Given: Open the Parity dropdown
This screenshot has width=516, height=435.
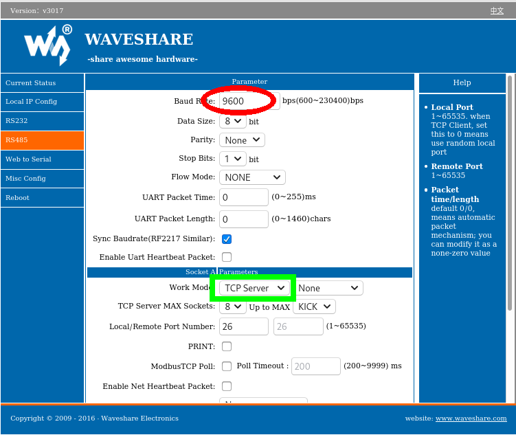Looking at the screenshot, I should [242, 140].
